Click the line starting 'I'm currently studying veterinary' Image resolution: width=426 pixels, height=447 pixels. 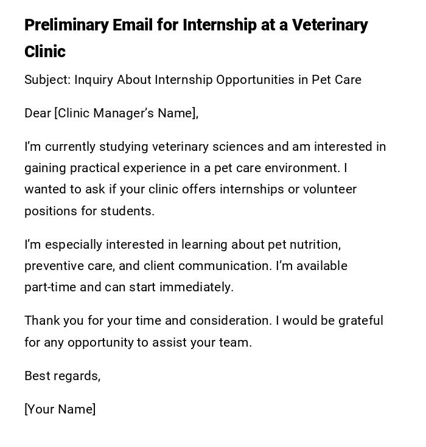pos(204,147)
